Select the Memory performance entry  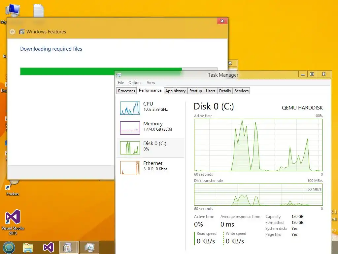[x=151, y=128]
